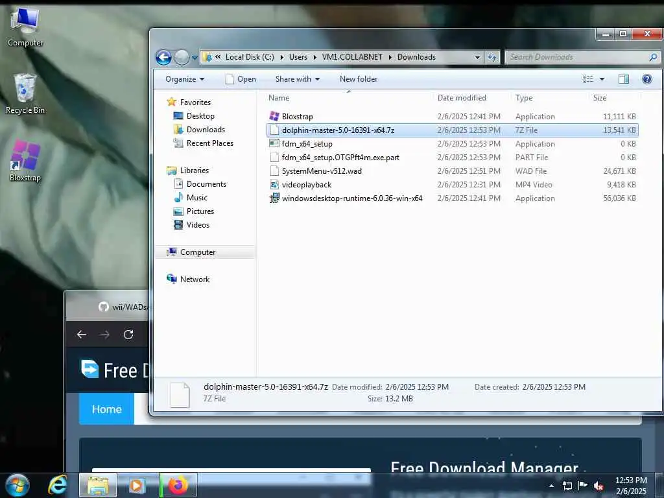664x498 pixels.
Task: Click New folder button
Action: point(358,79)
